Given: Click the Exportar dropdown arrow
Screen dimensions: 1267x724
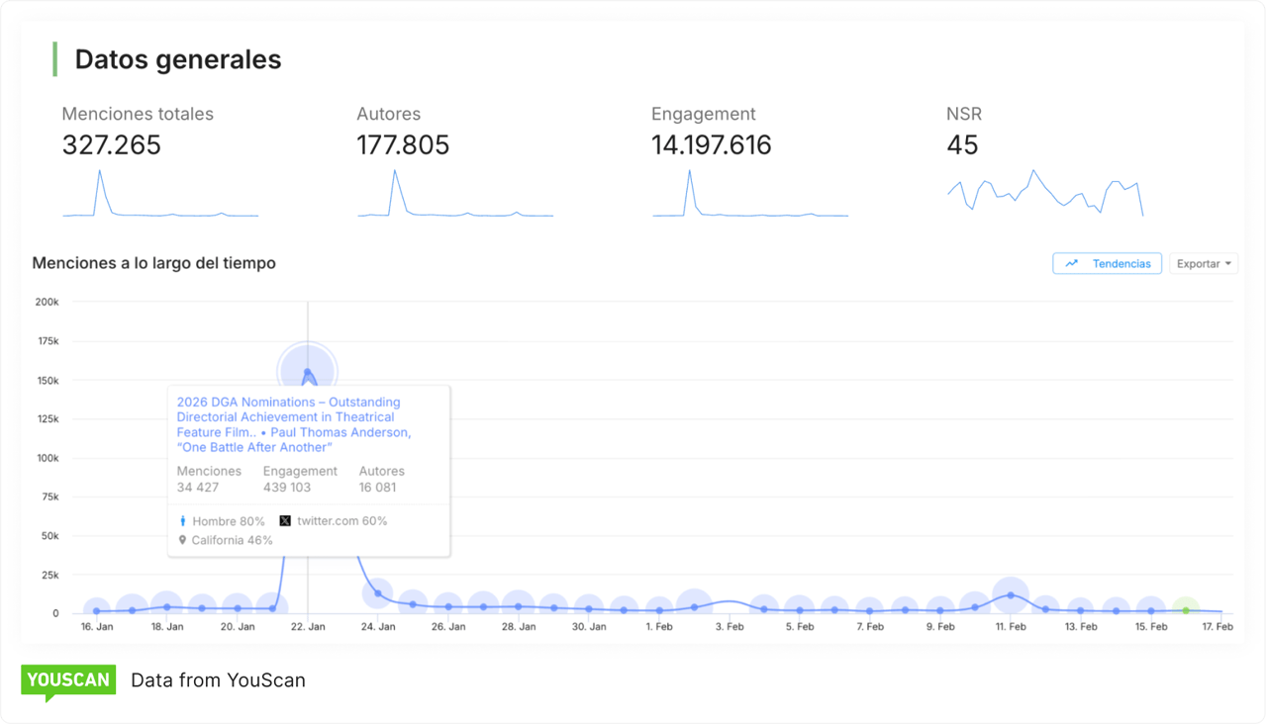Looking at the screenshot, I should 1227,263.
